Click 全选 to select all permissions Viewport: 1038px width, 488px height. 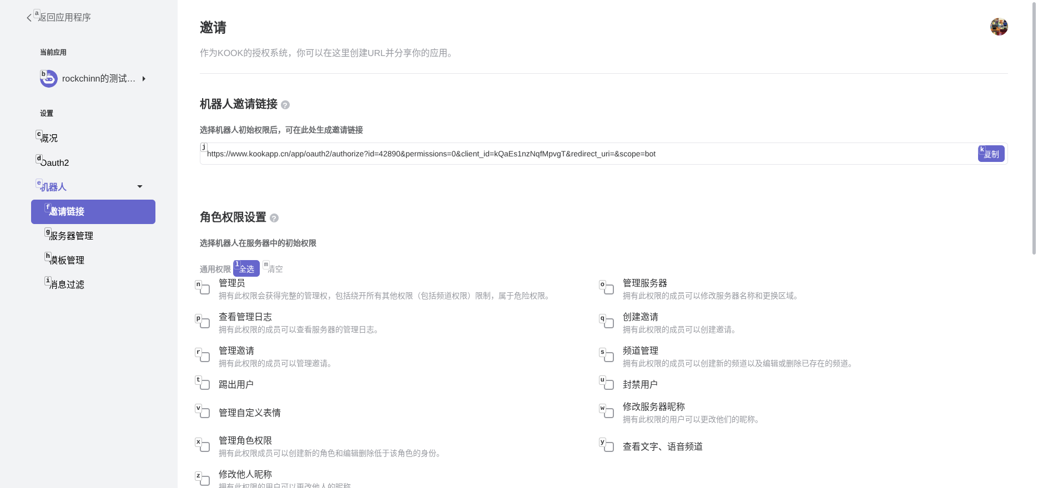coord(246,269)
